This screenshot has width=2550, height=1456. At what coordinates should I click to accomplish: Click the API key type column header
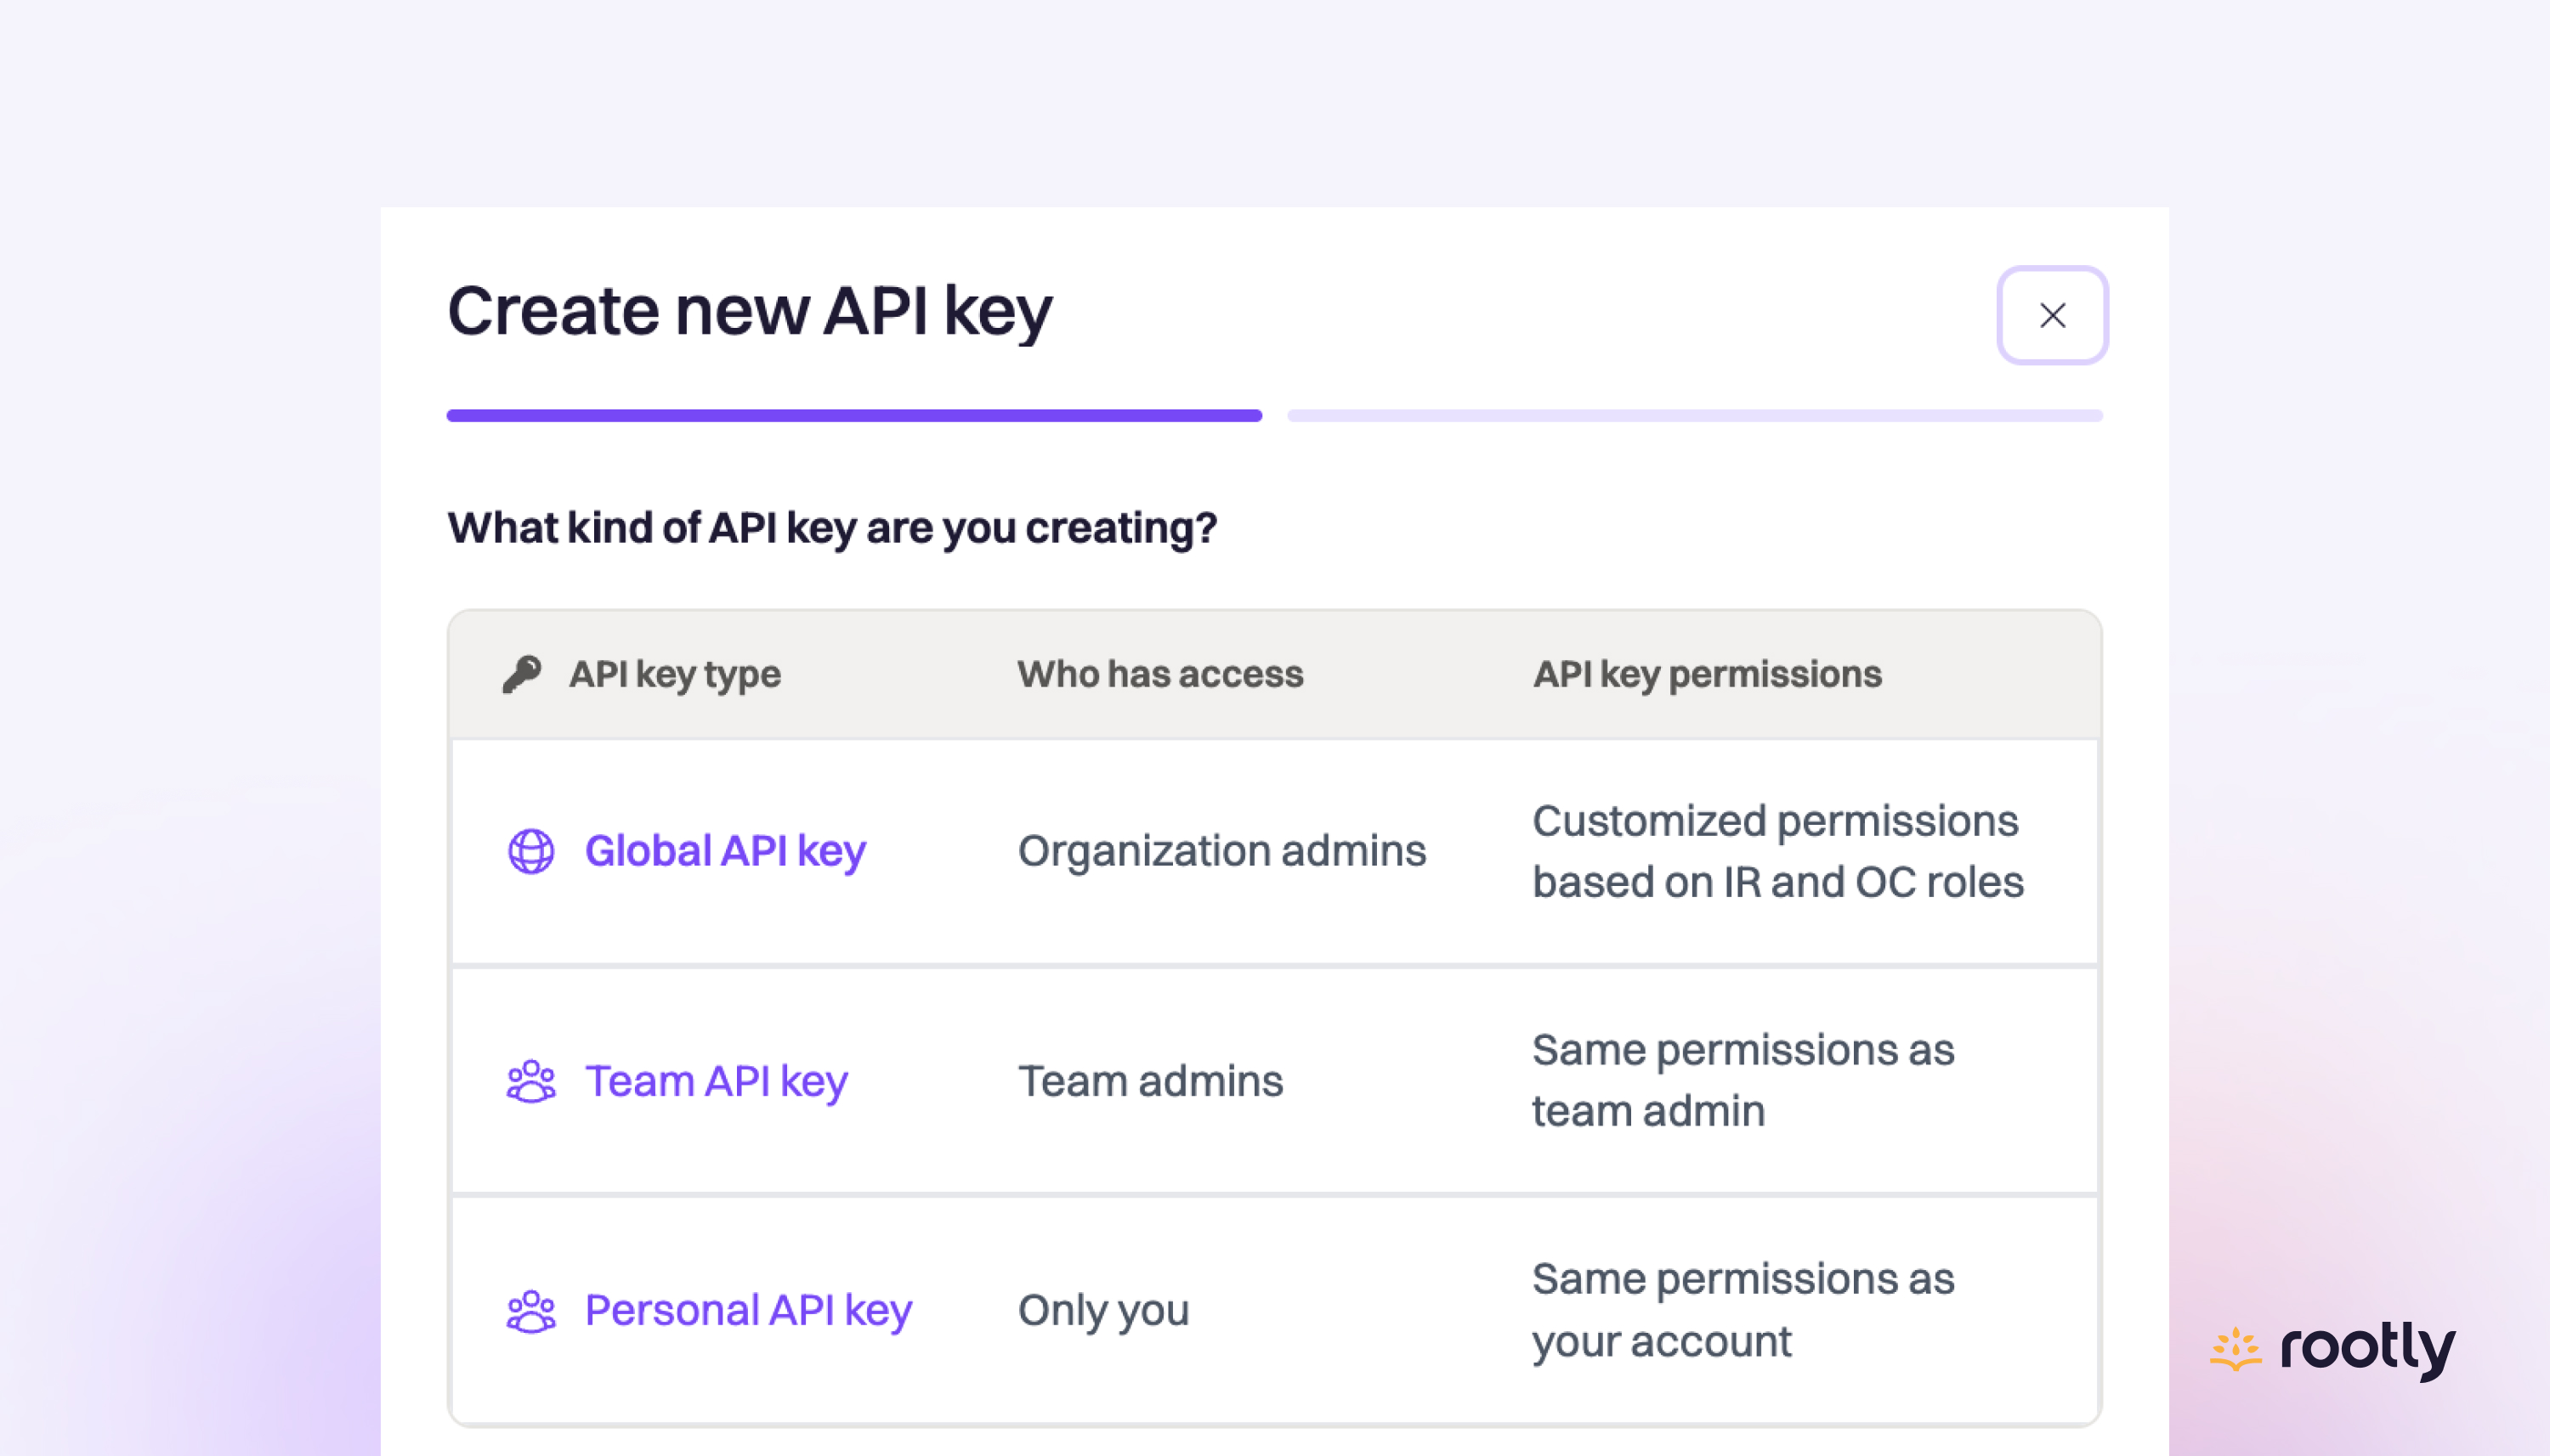pos(674,673)
